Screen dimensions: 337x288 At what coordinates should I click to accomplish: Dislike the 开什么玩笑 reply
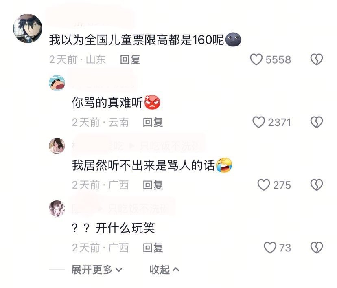click(x=317, y=248)
